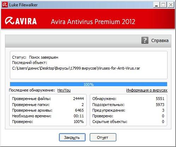
Task: Close the Luke Filewalker window
Action: click(x=171, y=5)
